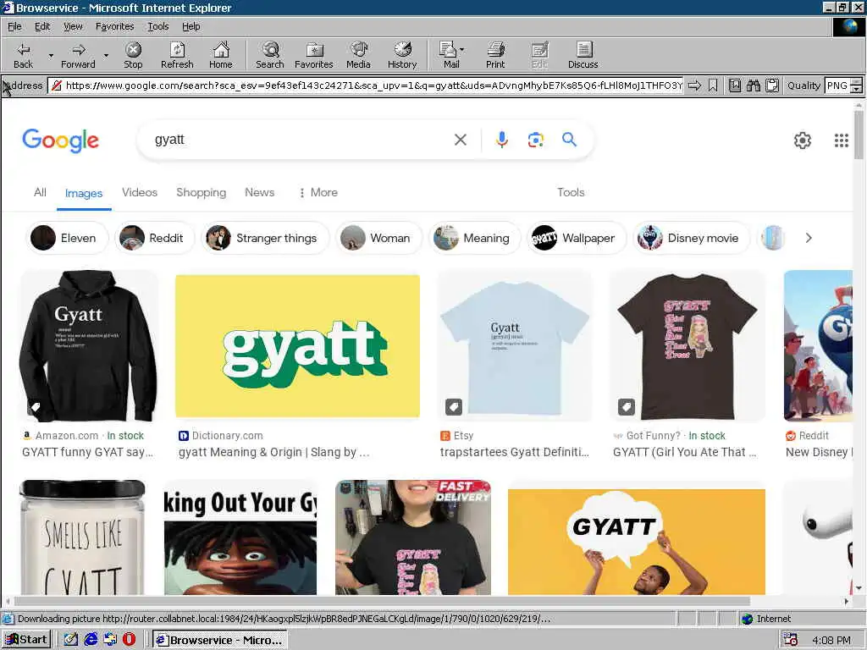
Task: Open Smells Like Gyatt candle thumbnail
Action: click(82, 537)
